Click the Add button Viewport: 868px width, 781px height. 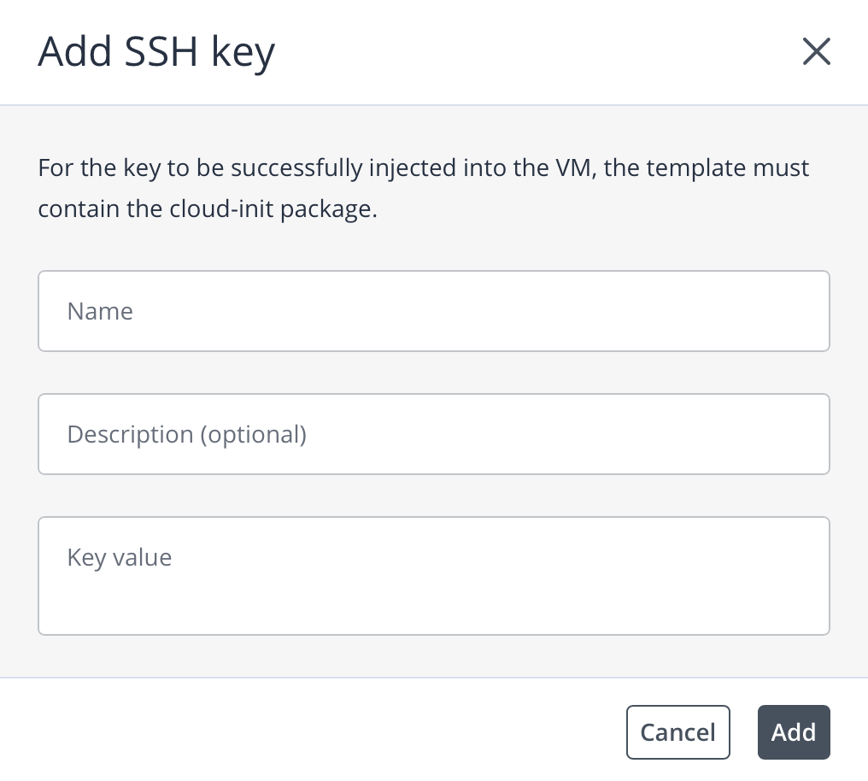click(793, 732)
